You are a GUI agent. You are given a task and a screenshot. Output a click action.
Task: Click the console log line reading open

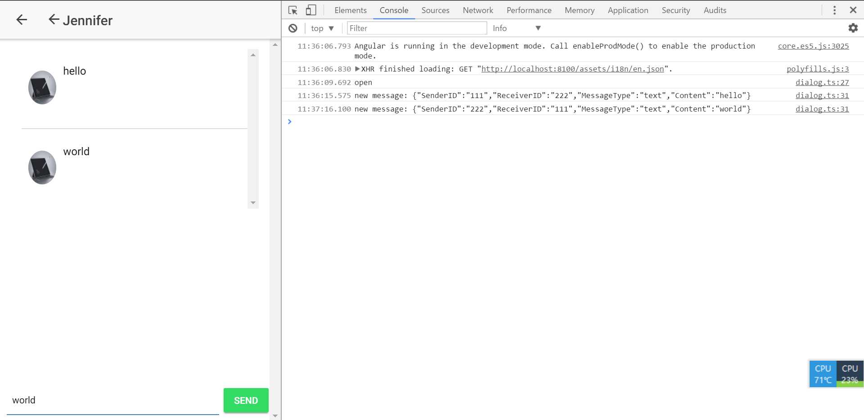tap(363, 82)
